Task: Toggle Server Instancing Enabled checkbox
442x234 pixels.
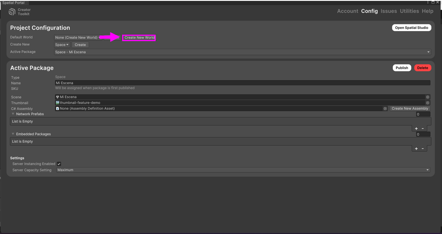Action: (x=59, y=164)
